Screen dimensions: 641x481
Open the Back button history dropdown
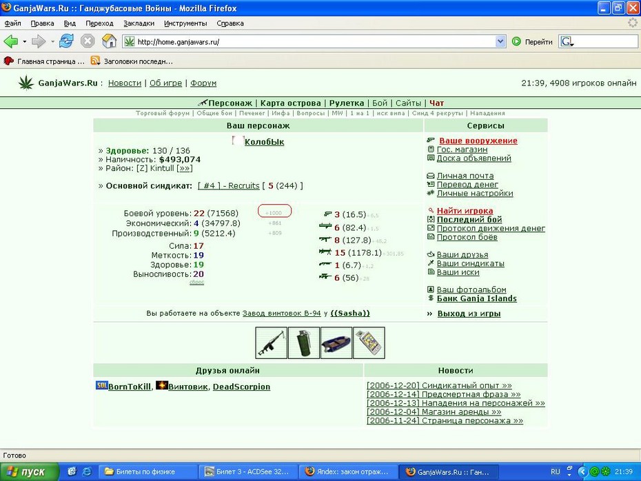(x=25, y=41)
